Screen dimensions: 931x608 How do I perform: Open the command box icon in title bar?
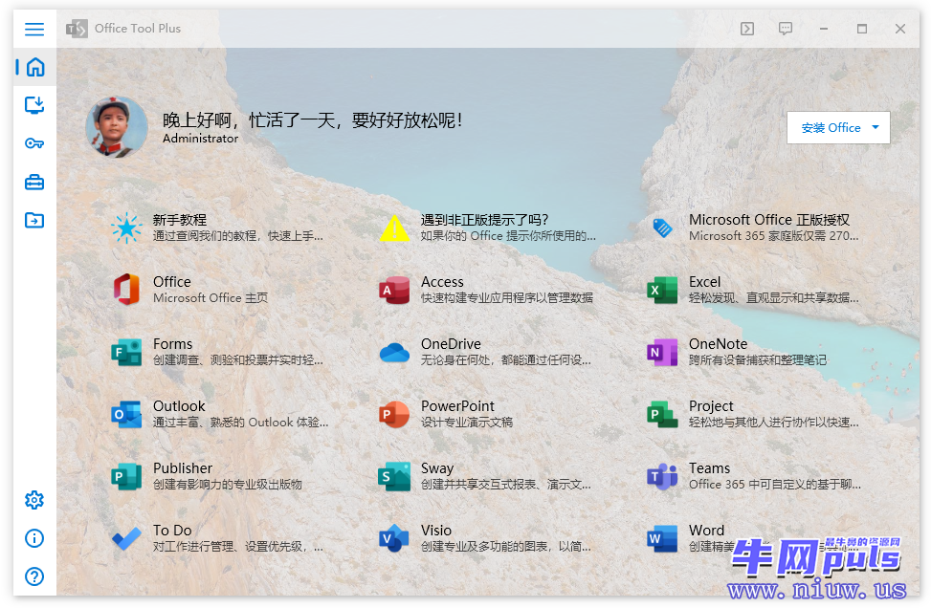pyautogui.click(x=747, y=29)
